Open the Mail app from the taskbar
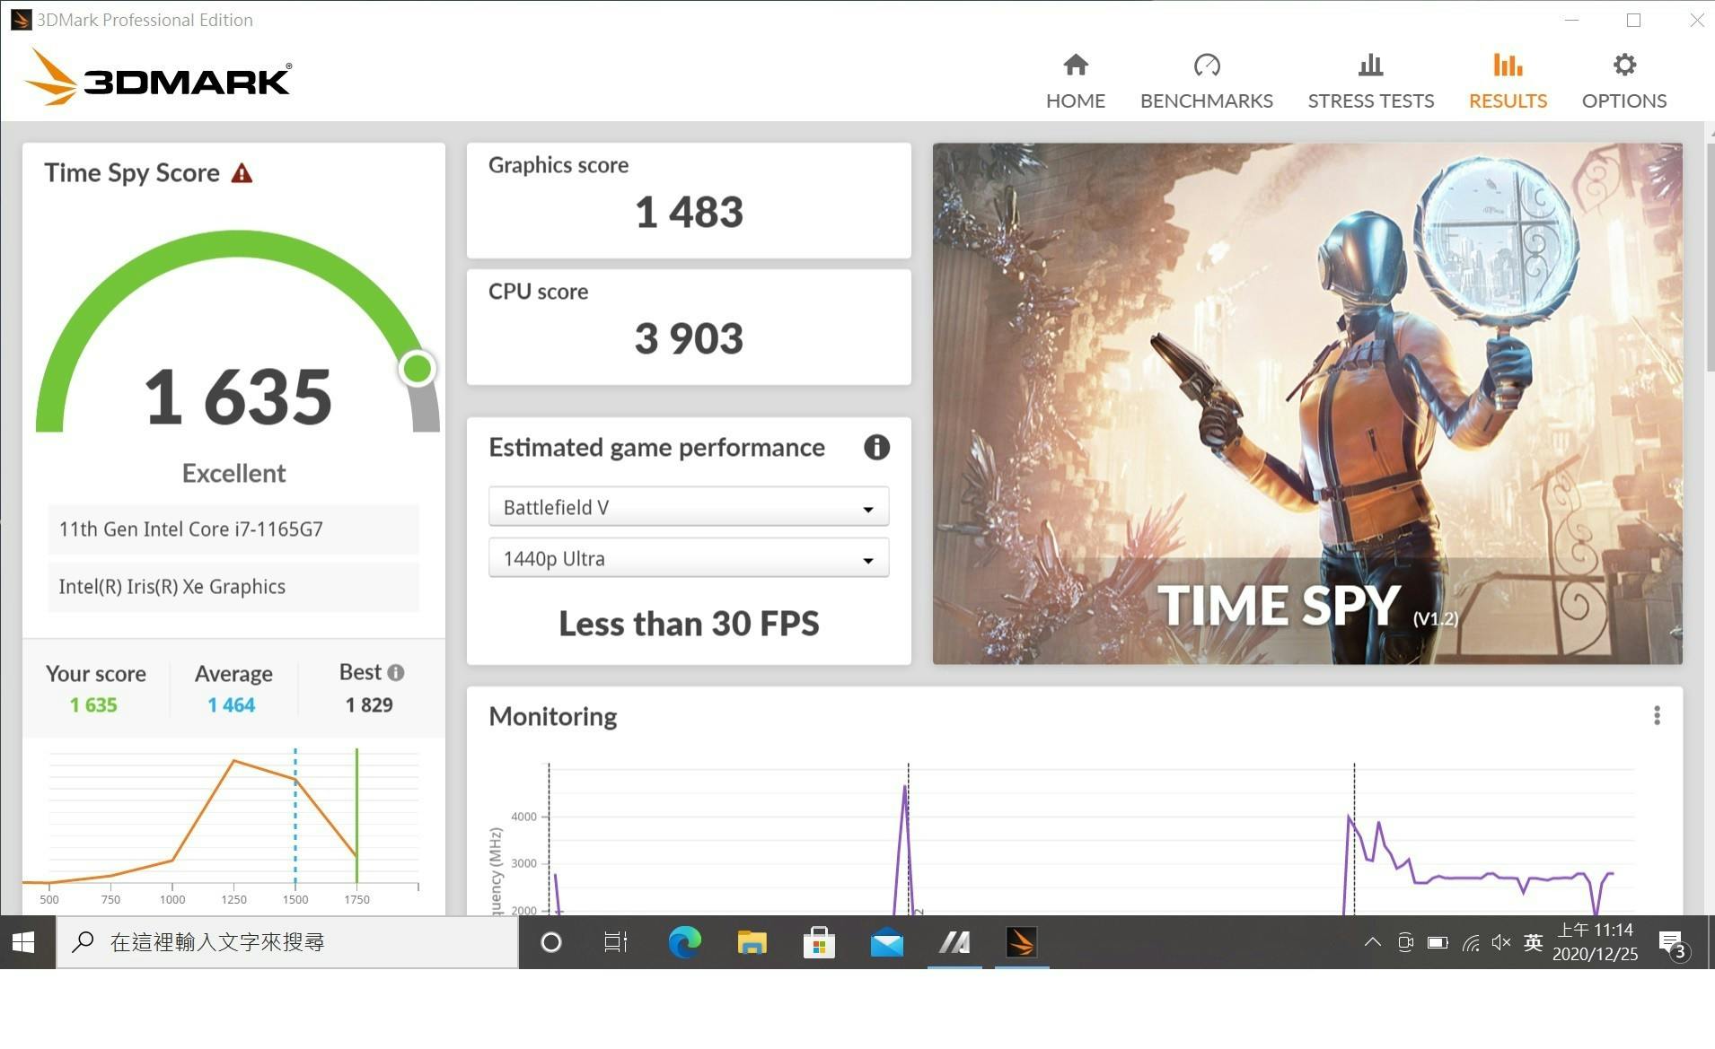1715x1049 pixels. (887, 942)
